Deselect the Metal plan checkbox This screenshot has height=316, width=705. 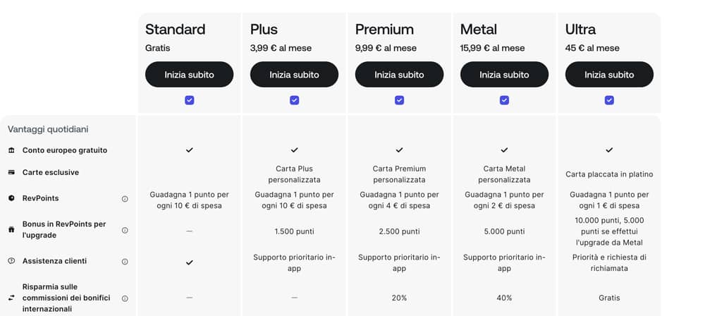pyautogui.click(x=505, y=100)
